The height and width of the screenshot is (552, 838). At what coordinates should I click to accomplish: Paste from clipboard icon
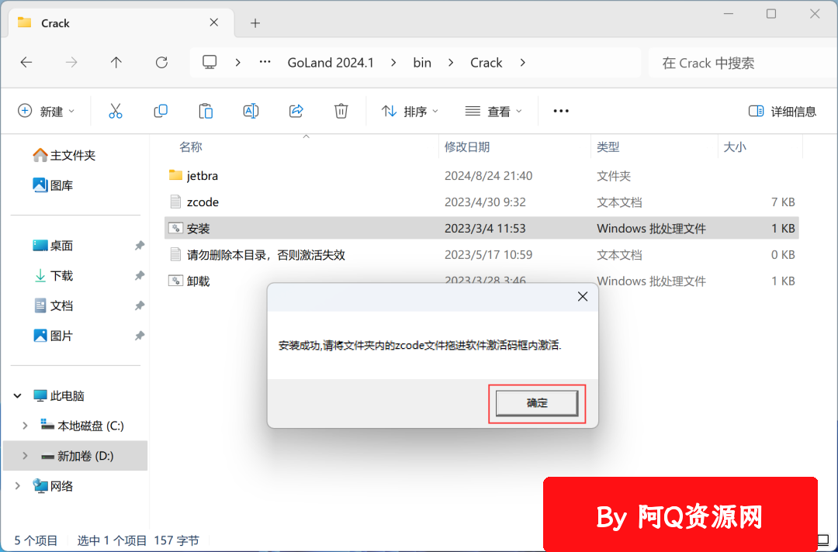(x=206, y=111)
